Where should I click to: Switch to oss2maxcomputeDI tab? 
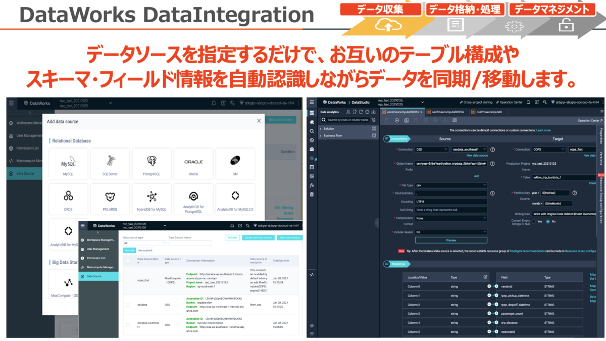487,112
